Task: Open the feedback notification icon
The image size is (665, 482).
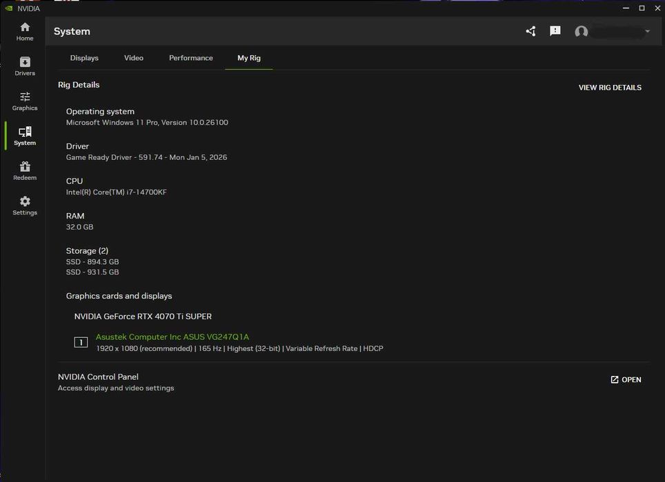Action: pyautogui.click(x=555, y=31)
